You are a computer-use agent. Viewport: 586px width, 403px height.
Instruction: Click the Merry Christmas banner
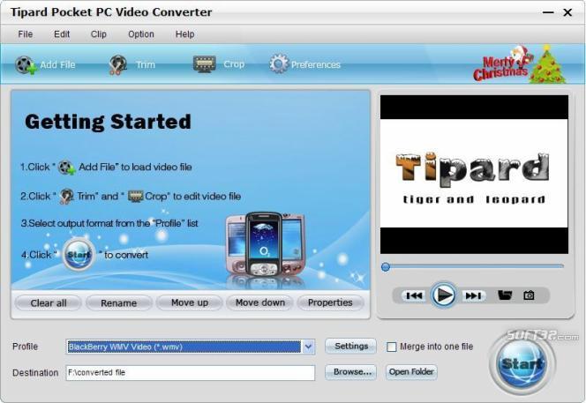(520, 64)
